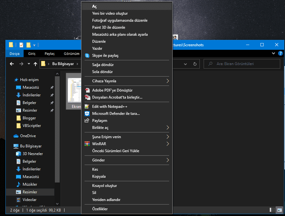Switch to details view icon in status bar

[272, 210]
